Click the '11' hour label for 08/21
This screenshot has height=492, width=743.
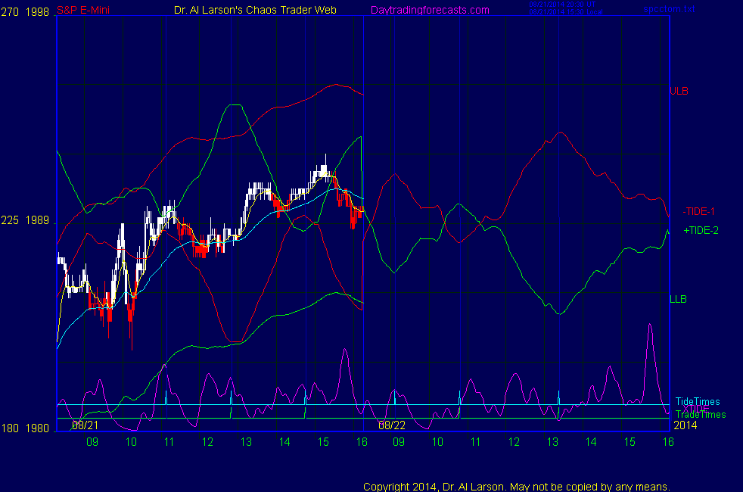coord(169,442)
